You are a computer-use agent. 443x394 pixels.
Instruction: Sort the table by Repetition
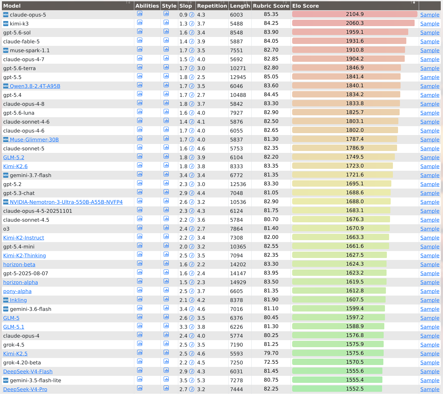212,6
